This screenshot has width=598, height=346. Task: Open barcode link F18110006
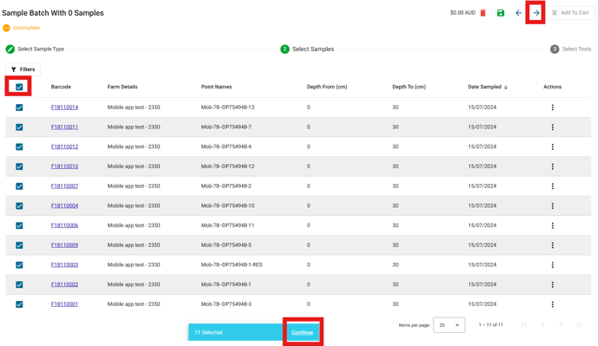[64, 225]
